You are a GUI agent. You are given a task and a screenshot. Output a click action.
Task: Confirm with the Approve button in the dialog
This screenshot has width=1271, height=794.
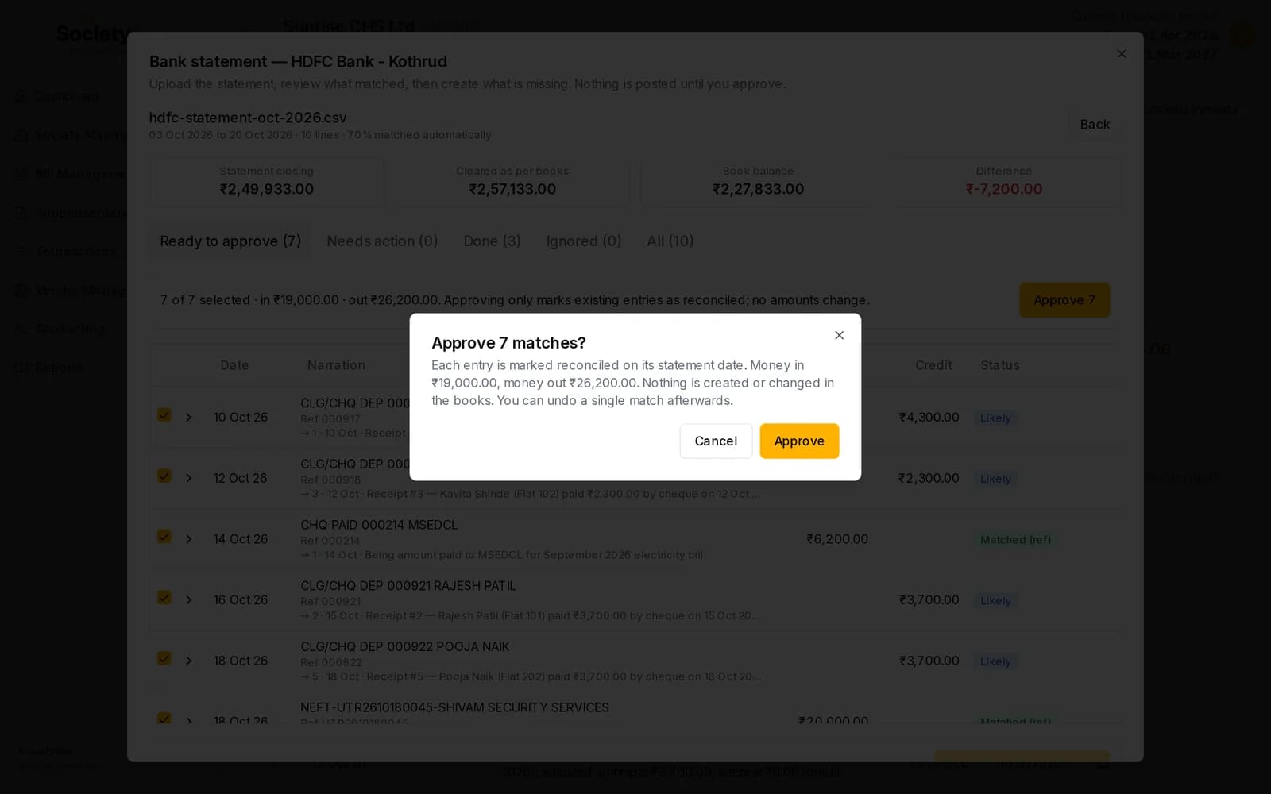click(x=799, y=441)
